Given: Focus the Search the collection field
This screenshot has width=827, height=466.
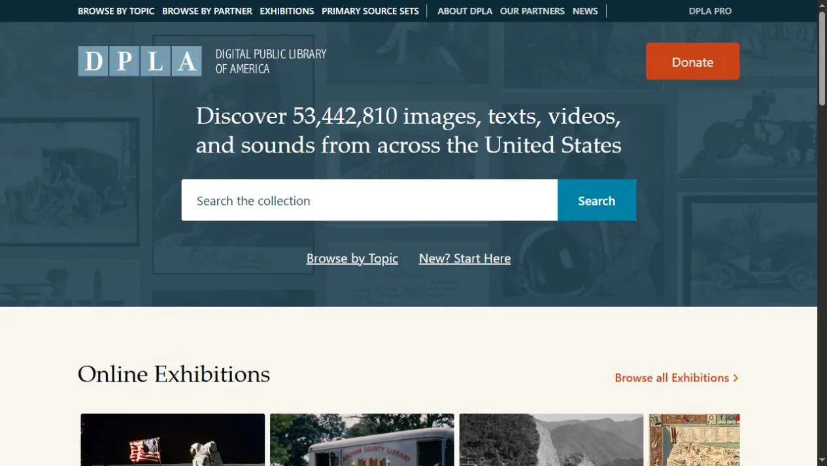Looking at the screenshot, I should [369, 200].
